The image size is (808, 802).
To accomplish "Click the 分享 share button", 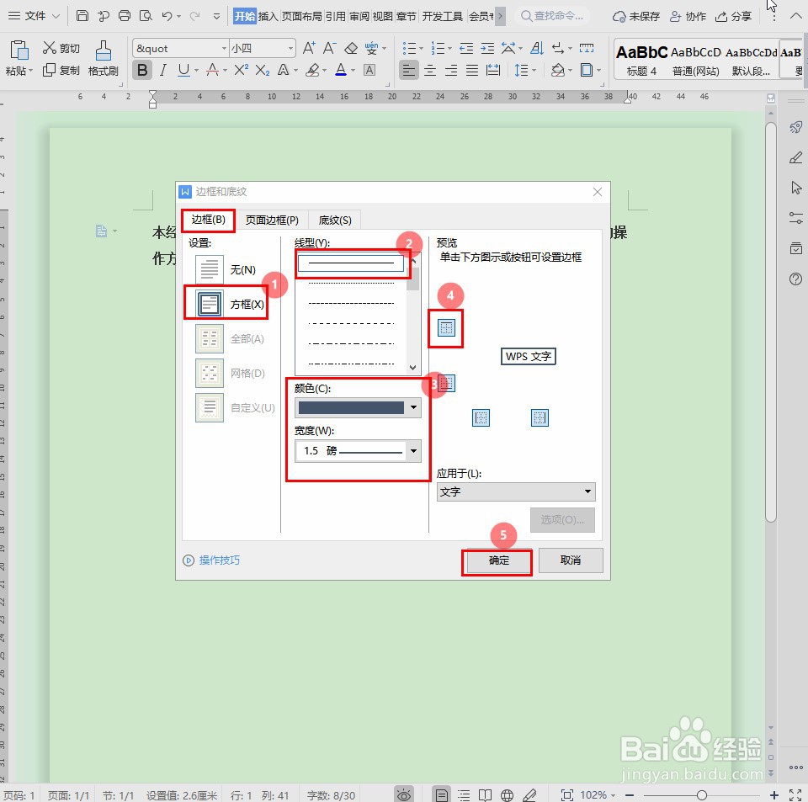I will click(733, 16).
